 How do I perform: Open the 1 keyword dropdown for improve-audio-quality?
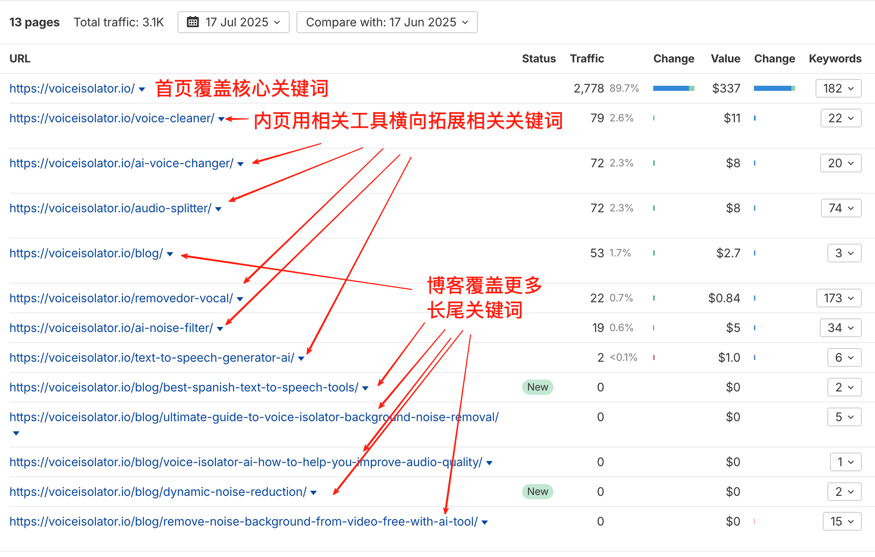846,462
